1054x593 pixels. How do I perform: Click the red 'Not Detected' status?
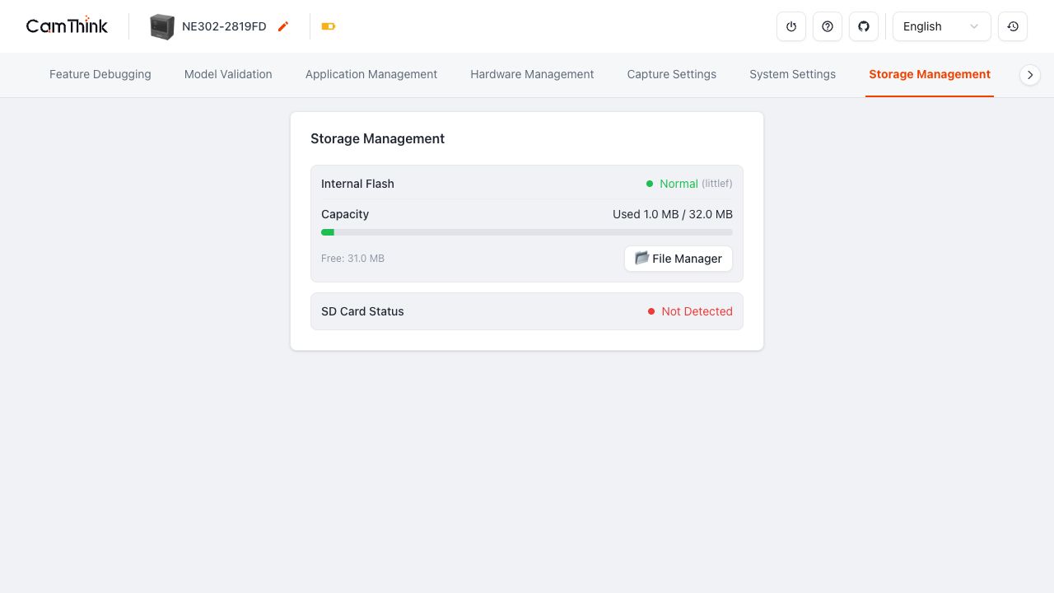pyautogui.click(x=697, y=311)
